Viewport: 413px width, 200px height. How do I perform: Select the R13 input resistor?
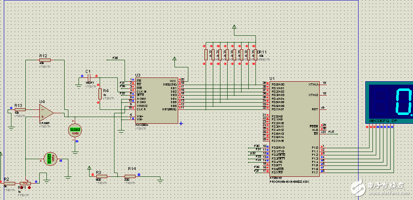(20, 109)
